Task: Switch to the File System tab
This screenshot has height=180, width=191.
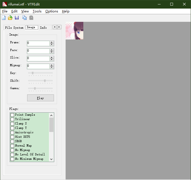Action: coord(14,28)
